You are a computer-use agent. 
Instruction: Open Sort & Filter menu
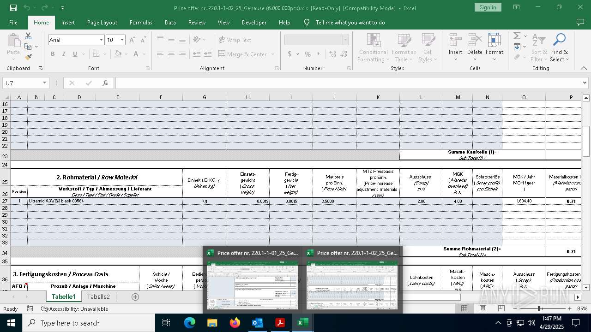tap(539, 47)
